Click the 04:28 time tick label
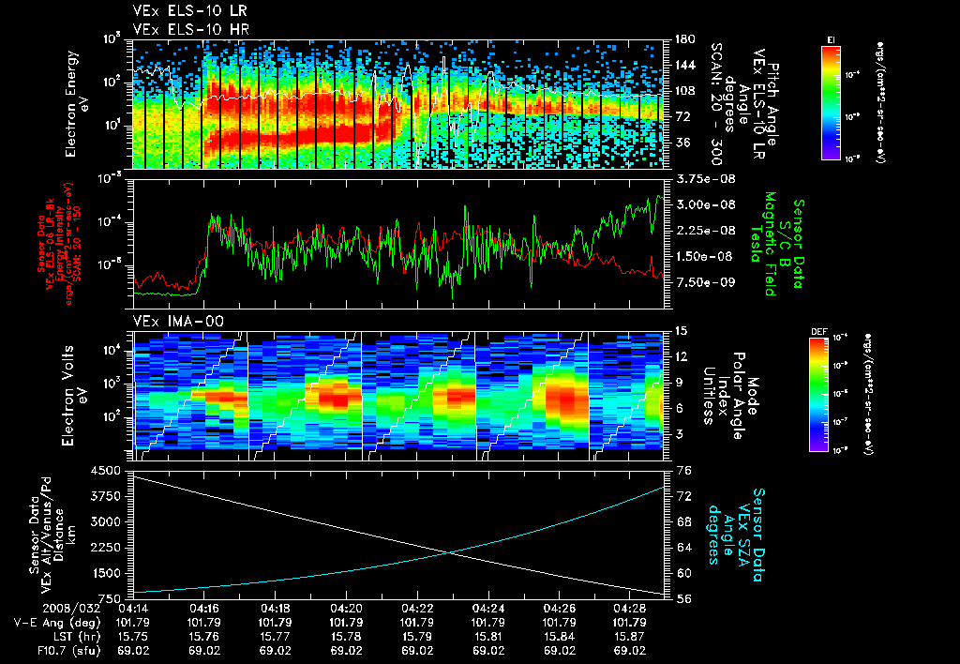Screen dimensions: 960x664 (631, 609)
